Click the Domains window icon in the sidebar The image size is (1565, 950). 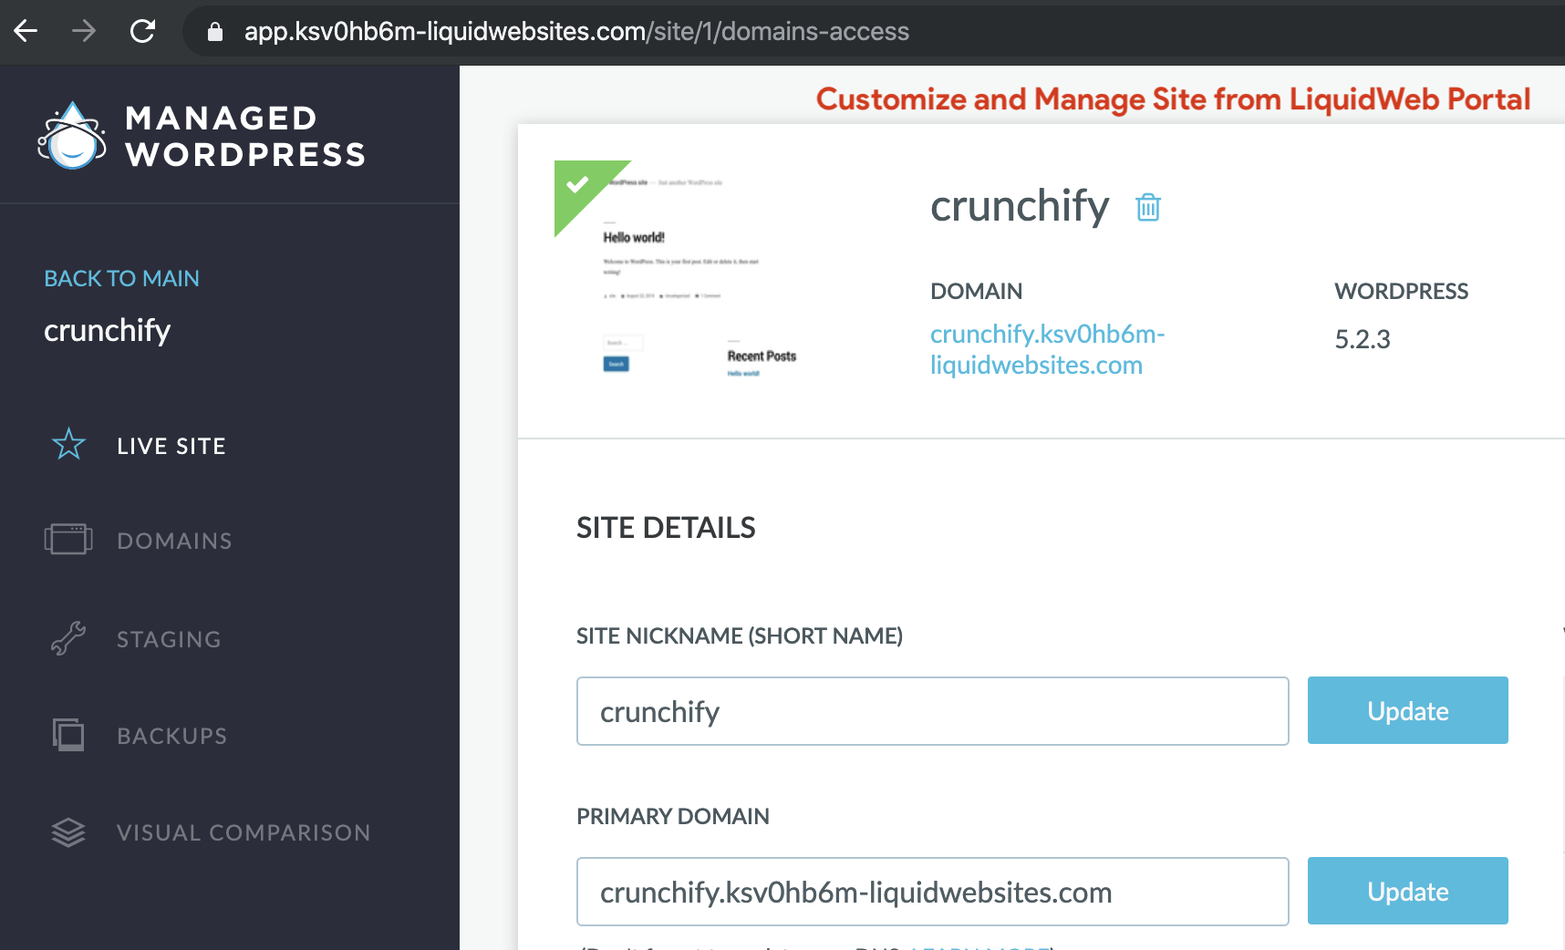point(68,540)
